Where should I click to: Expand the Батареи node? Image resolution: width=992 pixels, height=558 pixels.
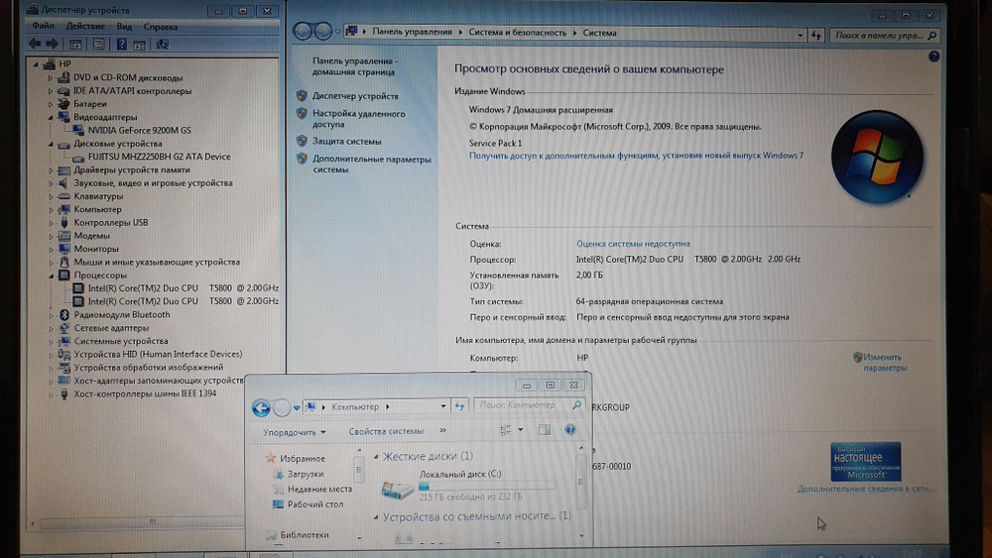pos(51,104)
